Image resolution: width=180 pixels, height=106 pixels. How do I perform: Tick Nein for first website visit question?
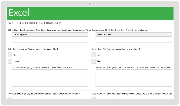[10, 61]
